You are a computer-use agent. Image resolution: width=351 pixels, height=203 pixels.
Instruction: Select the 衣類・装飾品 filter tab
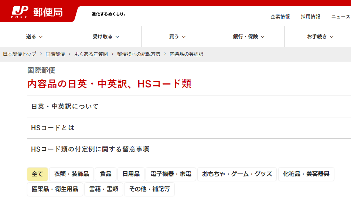pyautogui.click(x=71, y=174)
